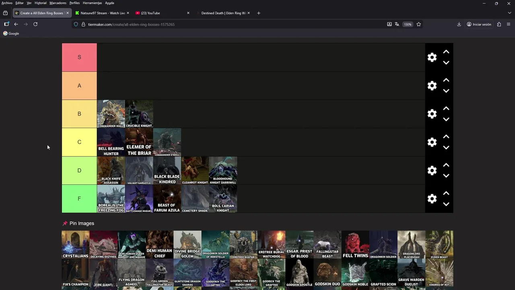Click the padlock site info icon

(x=83, y=24)
